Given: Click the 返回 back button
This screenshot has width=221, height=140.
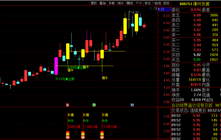Looking at the screenshot, I should pos(166,3).
